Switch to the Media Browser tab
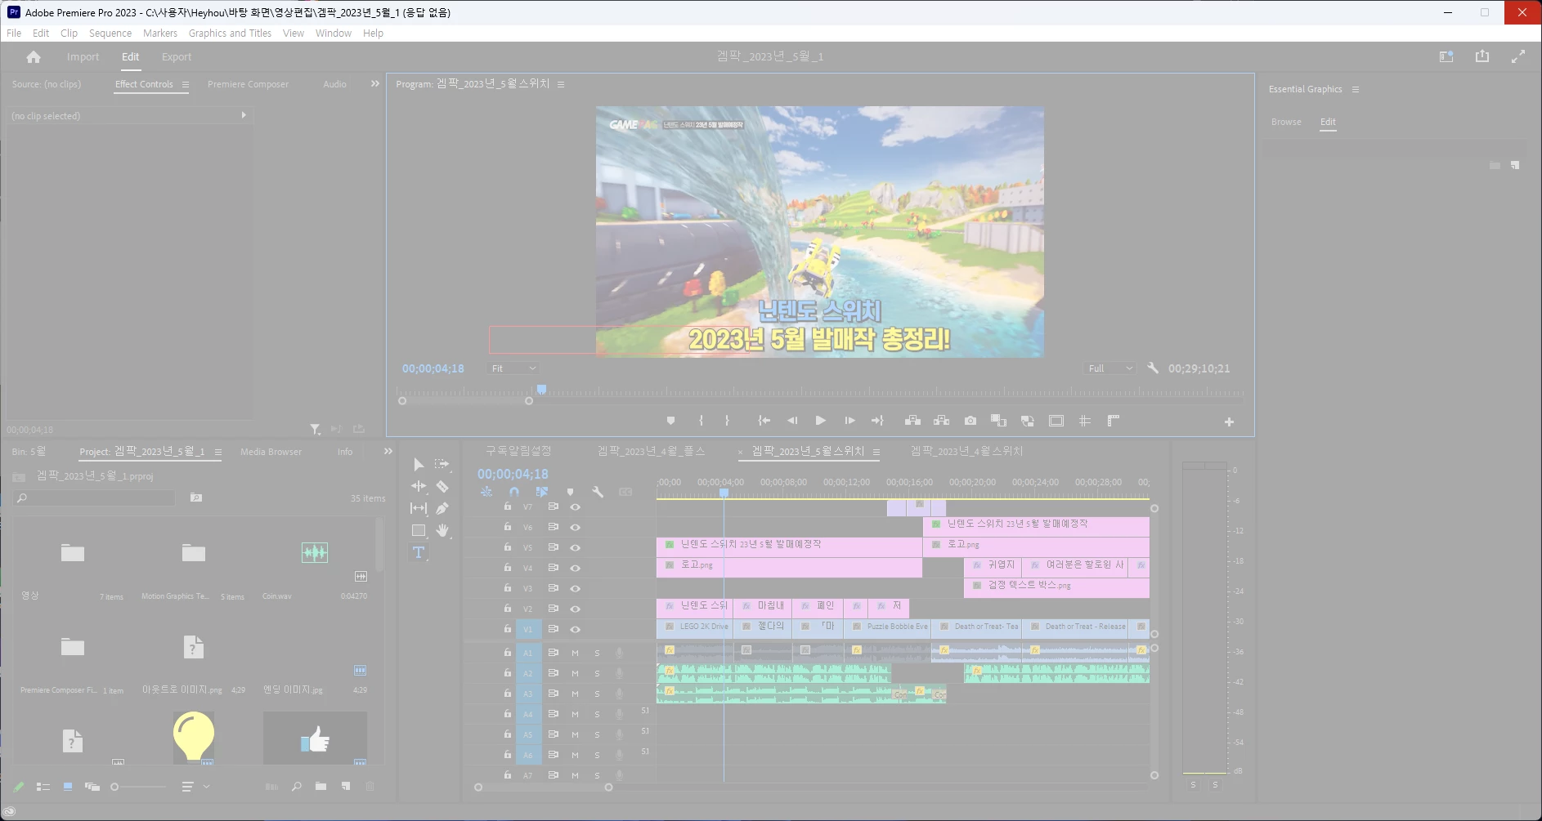The width and height of the screenshot is (1542, 821). [271, 452]
